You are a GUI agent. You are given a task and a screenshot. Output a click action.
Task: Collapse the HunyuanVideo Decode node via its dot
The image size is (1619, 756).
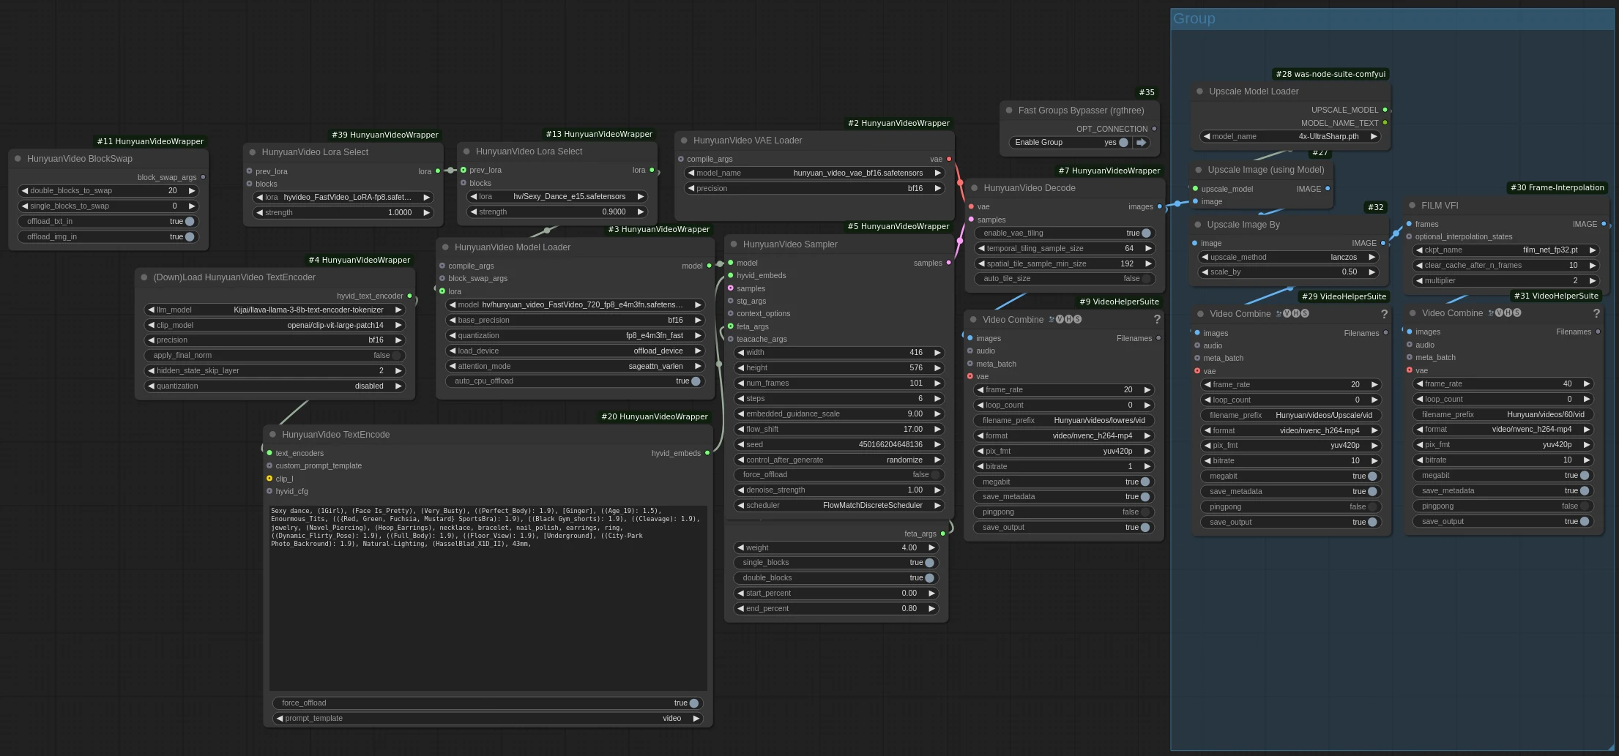(x=975, y=188)
